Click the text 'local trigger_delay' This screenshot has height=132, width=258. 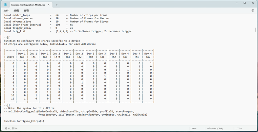click(x=18, y=28)
